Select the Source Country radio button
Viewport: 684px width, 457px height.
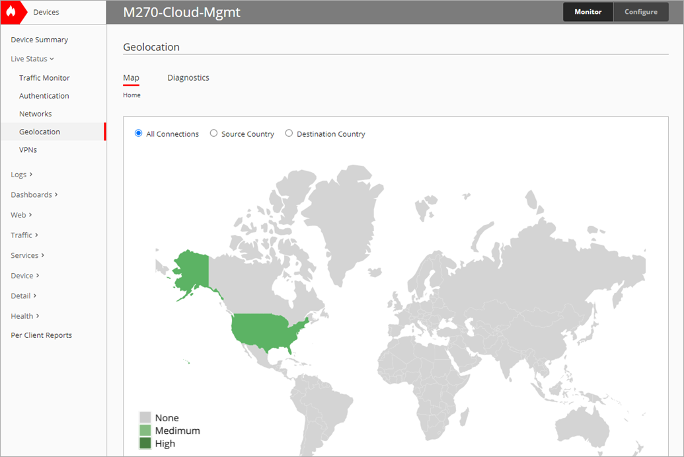(x=213, y=133)
